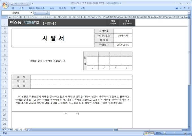Viewport: 192px width, 136px height.
Task: Click the next sheet scroll arrow
Action: pyautogui.click(x=8, y=130)
